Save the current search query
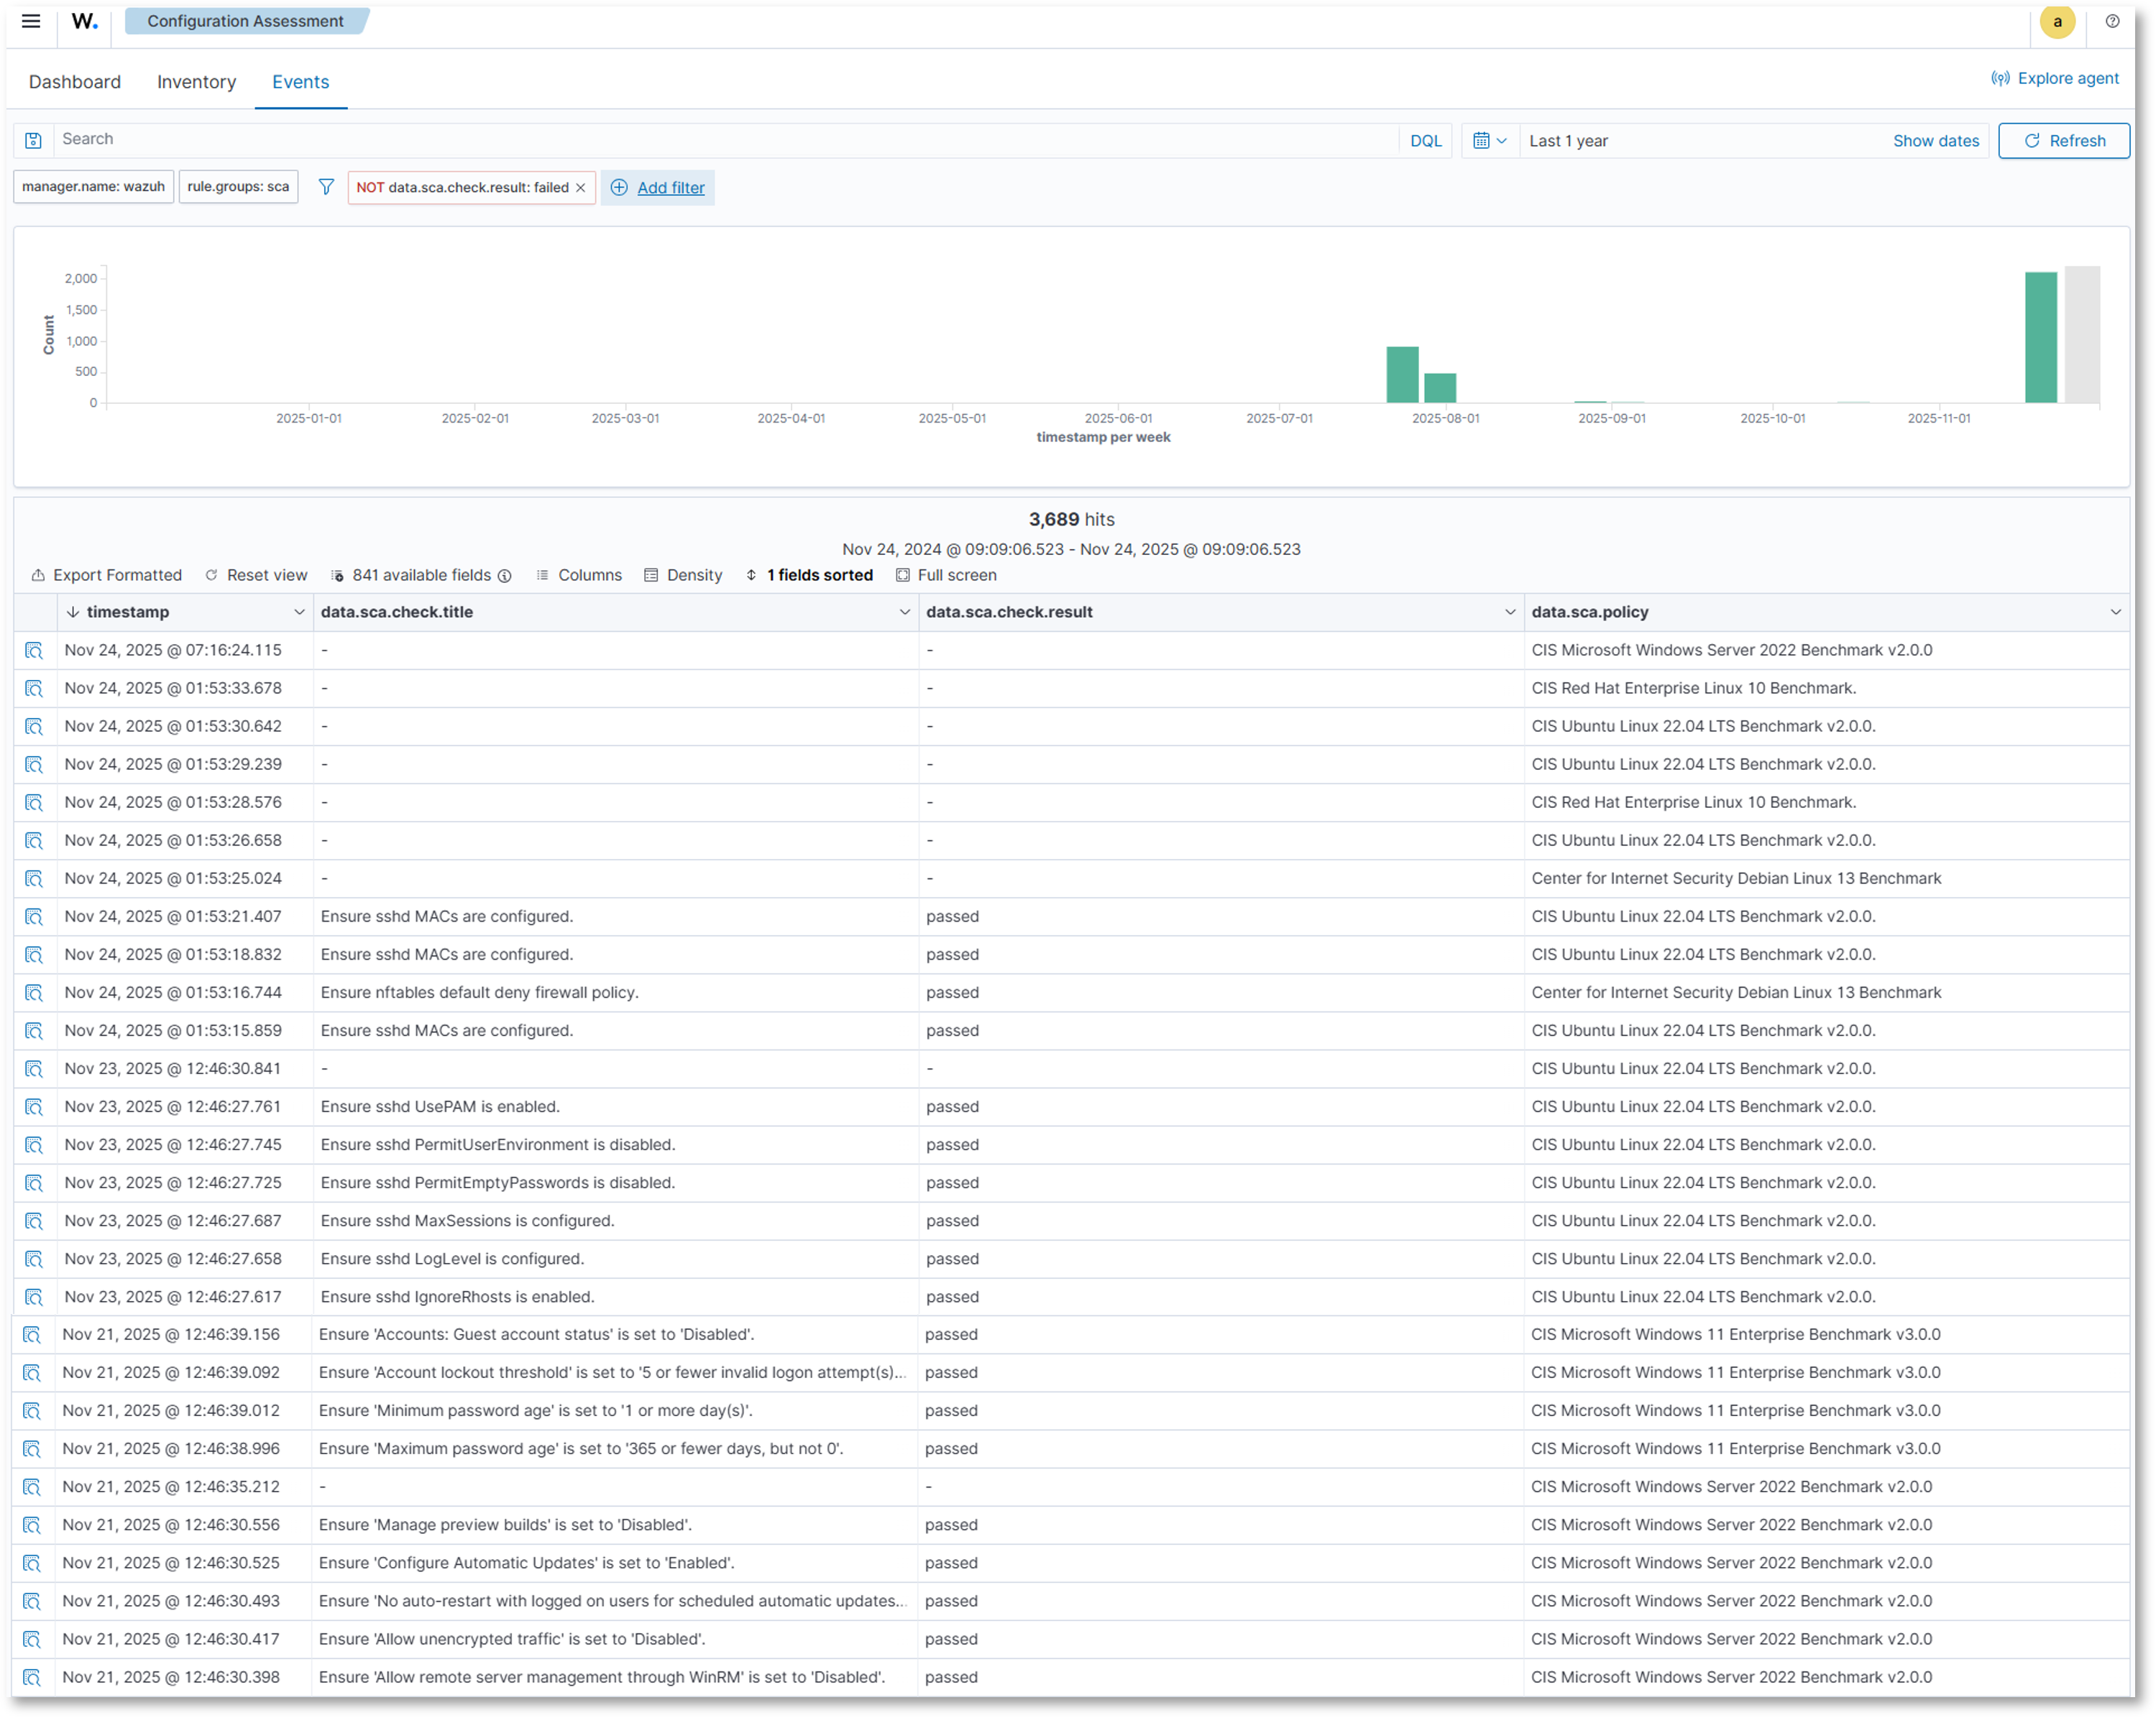 click(33, 140)
